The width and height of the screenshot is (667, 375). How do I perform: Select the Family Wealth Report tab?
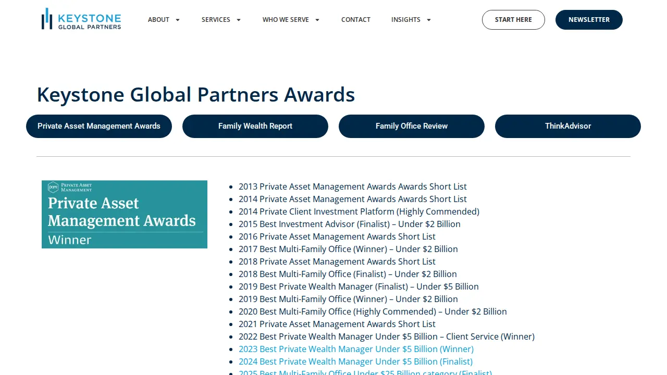(255, 126)
